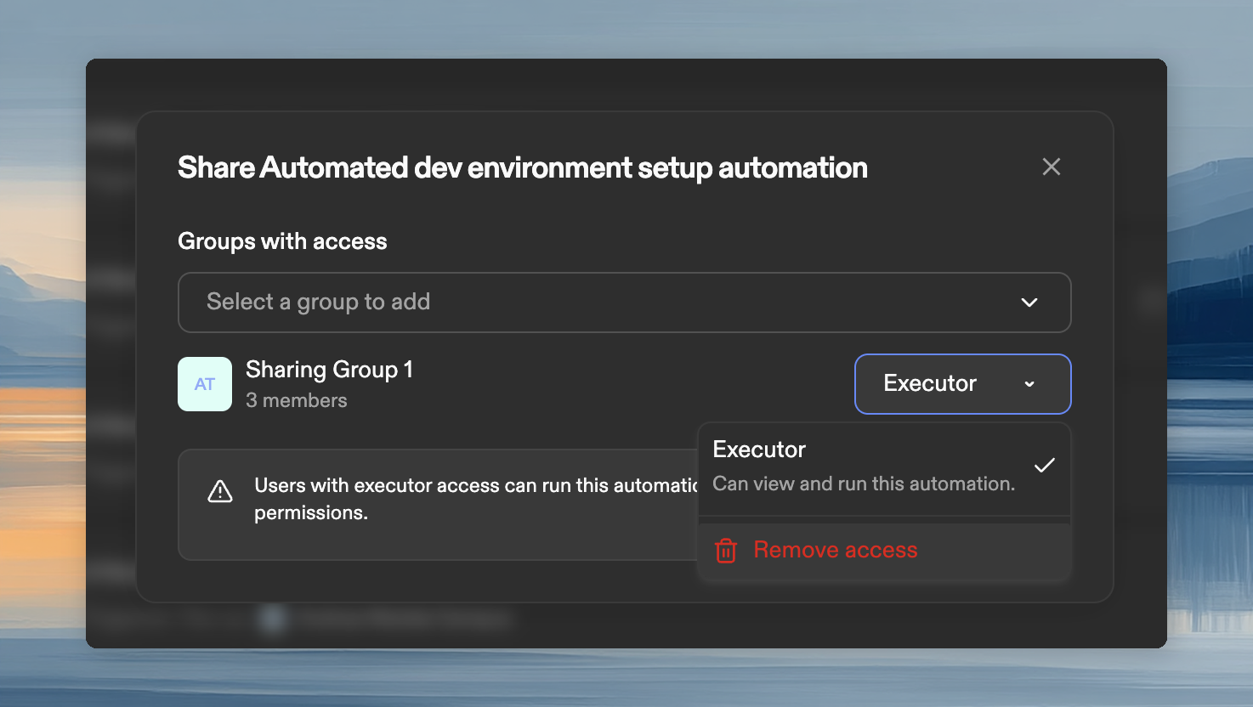Click inside the group selection input field
Screen dimensions: 1253x707
click(x=510, y=303)
